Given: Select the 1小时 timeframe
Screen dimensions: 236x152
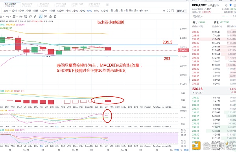Looking at the screenshot, I should 68,11.
